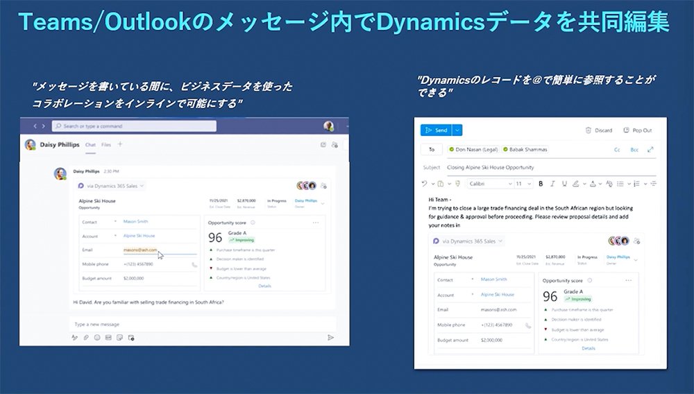Add a new tab with plus icon

click(120, 144)
